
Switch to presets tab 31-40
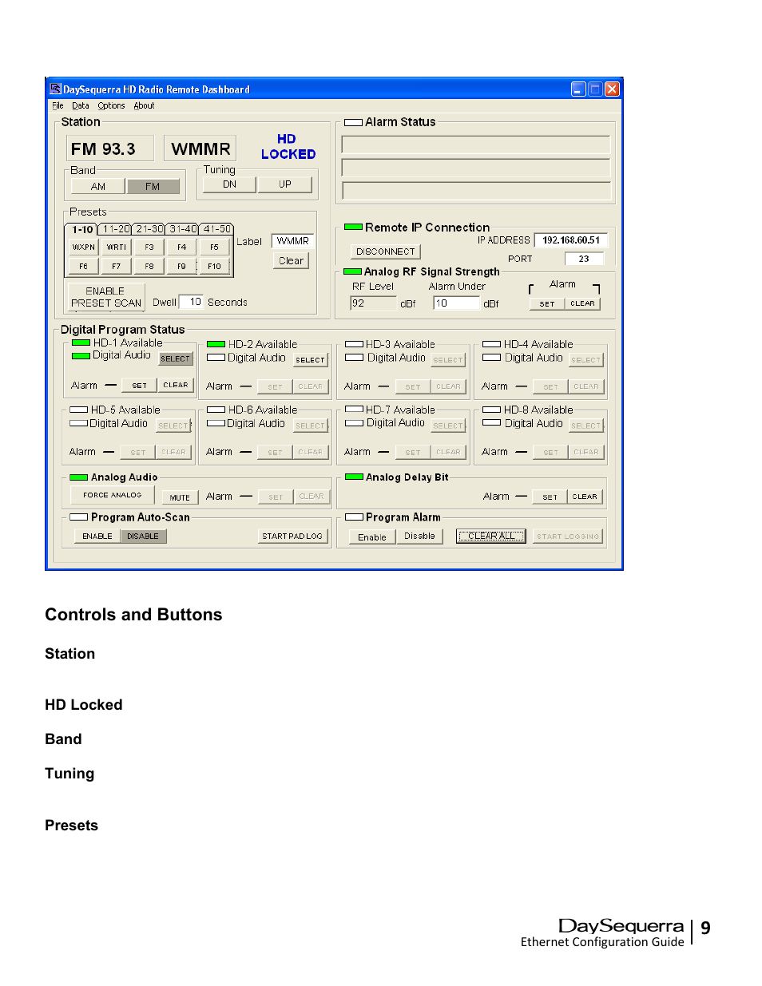click(x=183, y=229)
